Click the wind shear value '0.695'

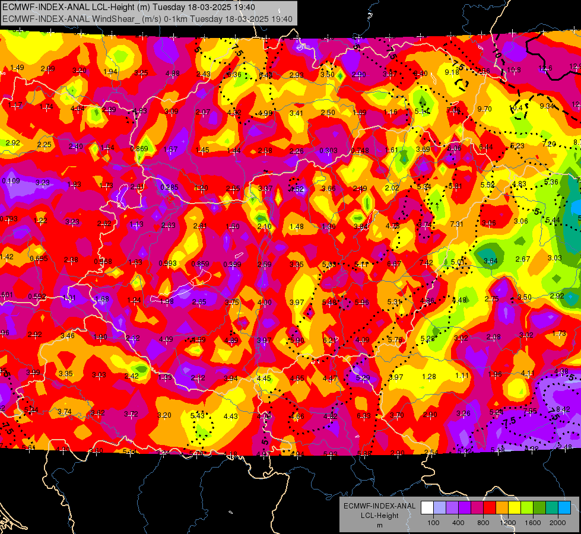pos(39,258)
